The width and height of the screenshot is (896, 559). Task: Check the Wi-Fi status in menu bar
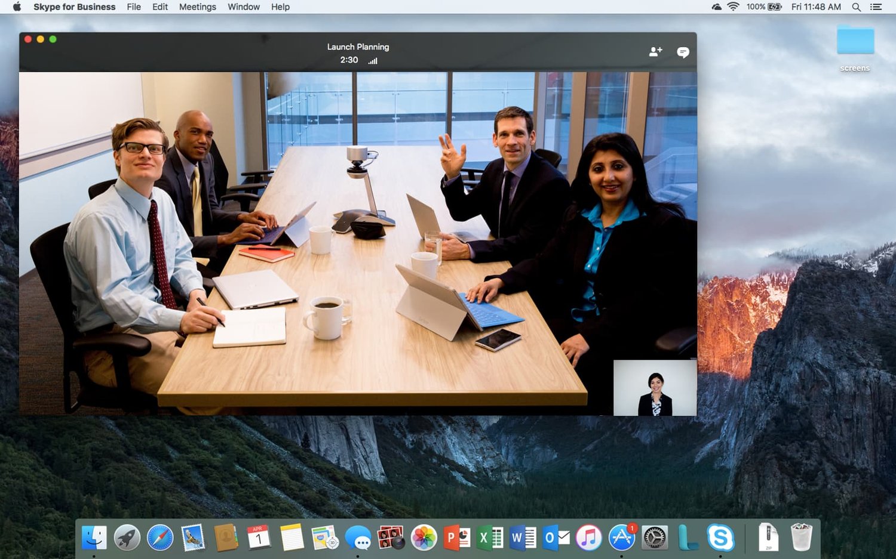click(733, 7)
